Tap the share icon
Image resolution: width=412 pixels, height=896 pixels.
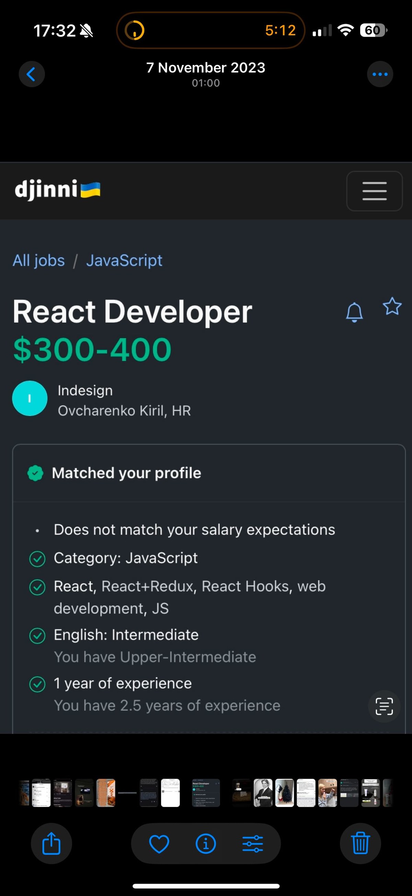pyautogui.click(x=51, y=843)
